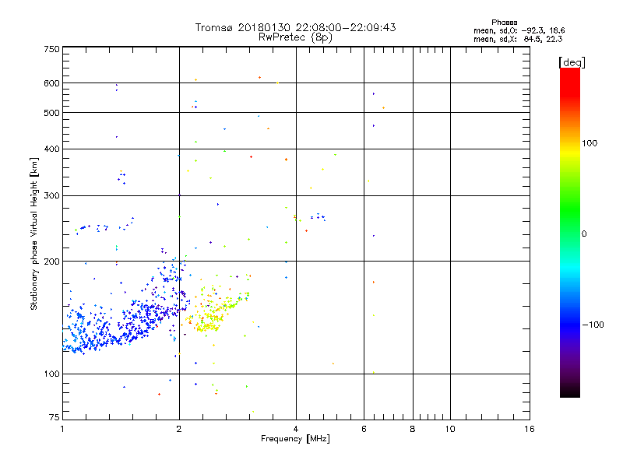
Task: Click the '[deg]' color bar label
Action: pyautogui.click(x=572, y=62)
